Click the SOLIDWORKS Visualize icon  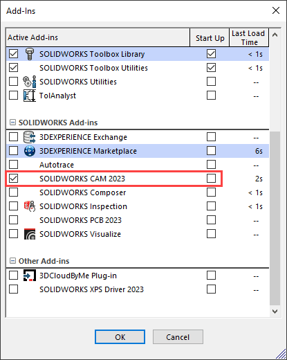pyautogui.click(x=30, y=234)
